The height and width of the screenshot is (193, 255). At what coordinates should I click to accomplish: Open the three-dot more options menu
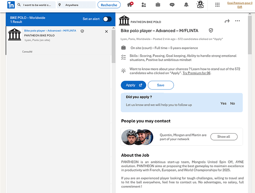(x=238, y=21)
